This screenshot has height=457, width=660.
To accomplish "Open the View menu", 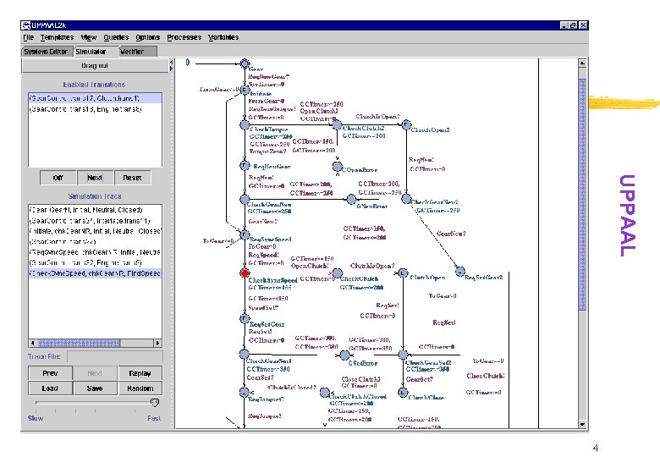I will (x=88, y=37).
